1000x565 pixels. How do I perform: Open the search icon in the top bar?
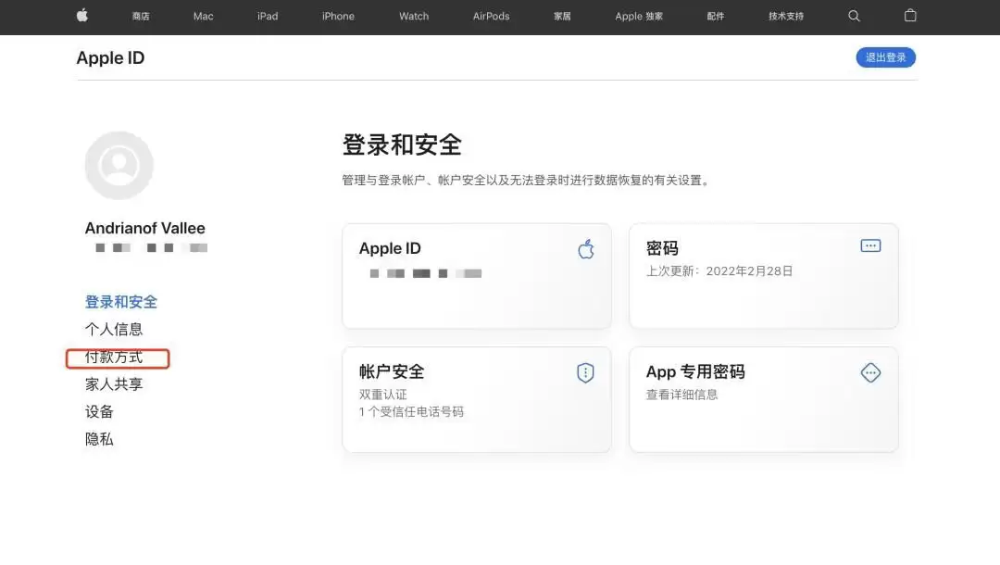(x=854, y=16)
